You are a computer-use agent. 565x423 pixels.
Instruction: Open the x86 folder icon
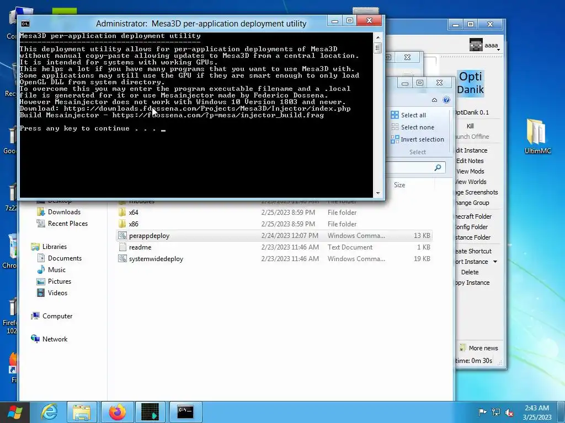(x=122, y=224)
